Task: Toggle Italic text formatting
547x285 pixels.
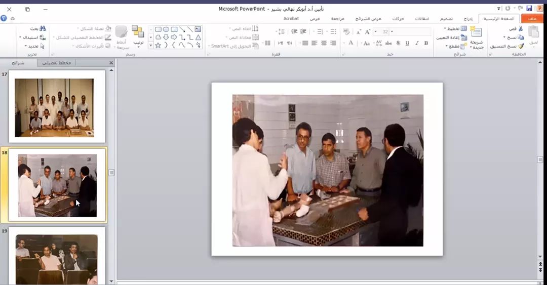Action: tap(416, 43)
